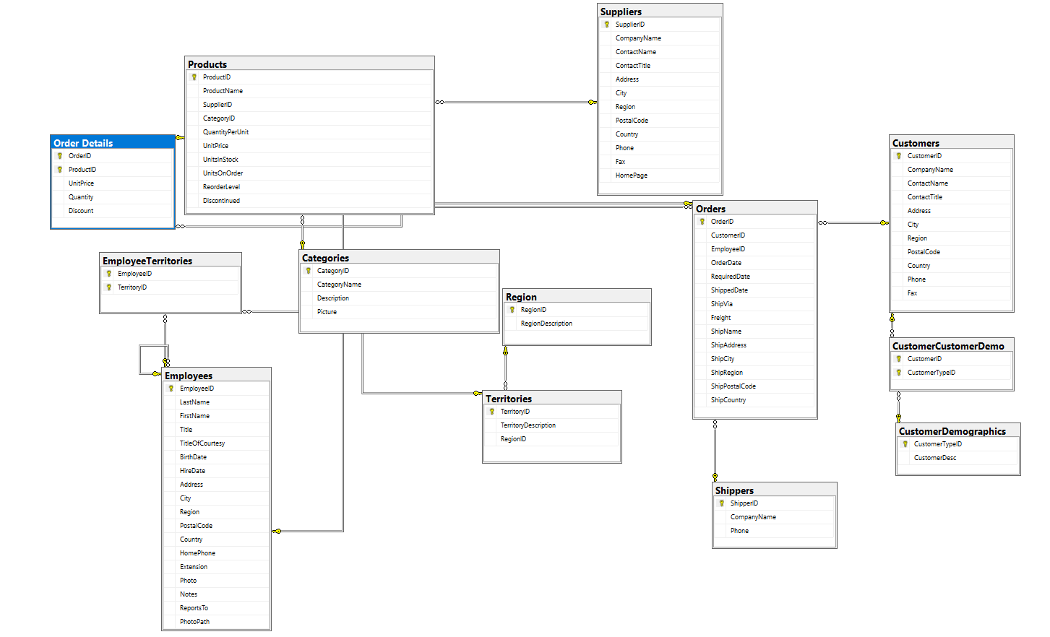The width and height of the screenshot is (1050, 637).
Task: Click the Picture column in Categories table
Action: [327, 312]
